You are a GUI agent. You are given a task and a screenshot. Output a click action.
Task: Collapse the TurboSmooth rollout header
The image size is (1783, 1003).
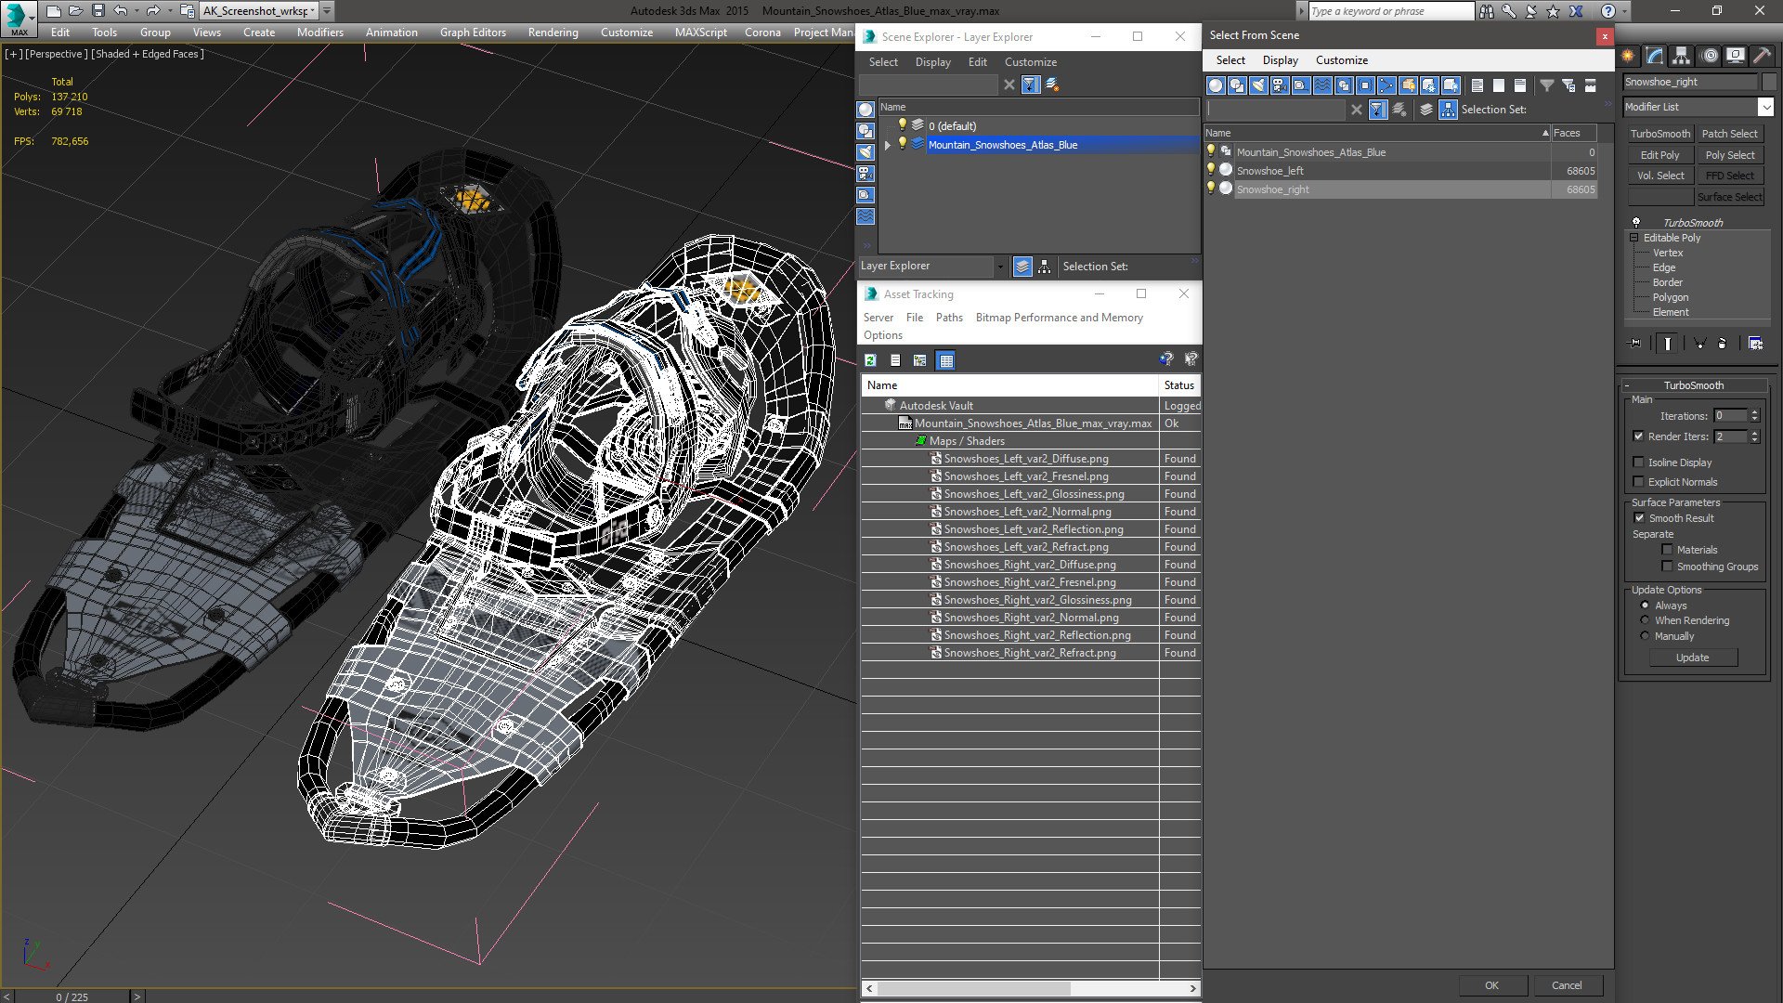(1693, 385)
